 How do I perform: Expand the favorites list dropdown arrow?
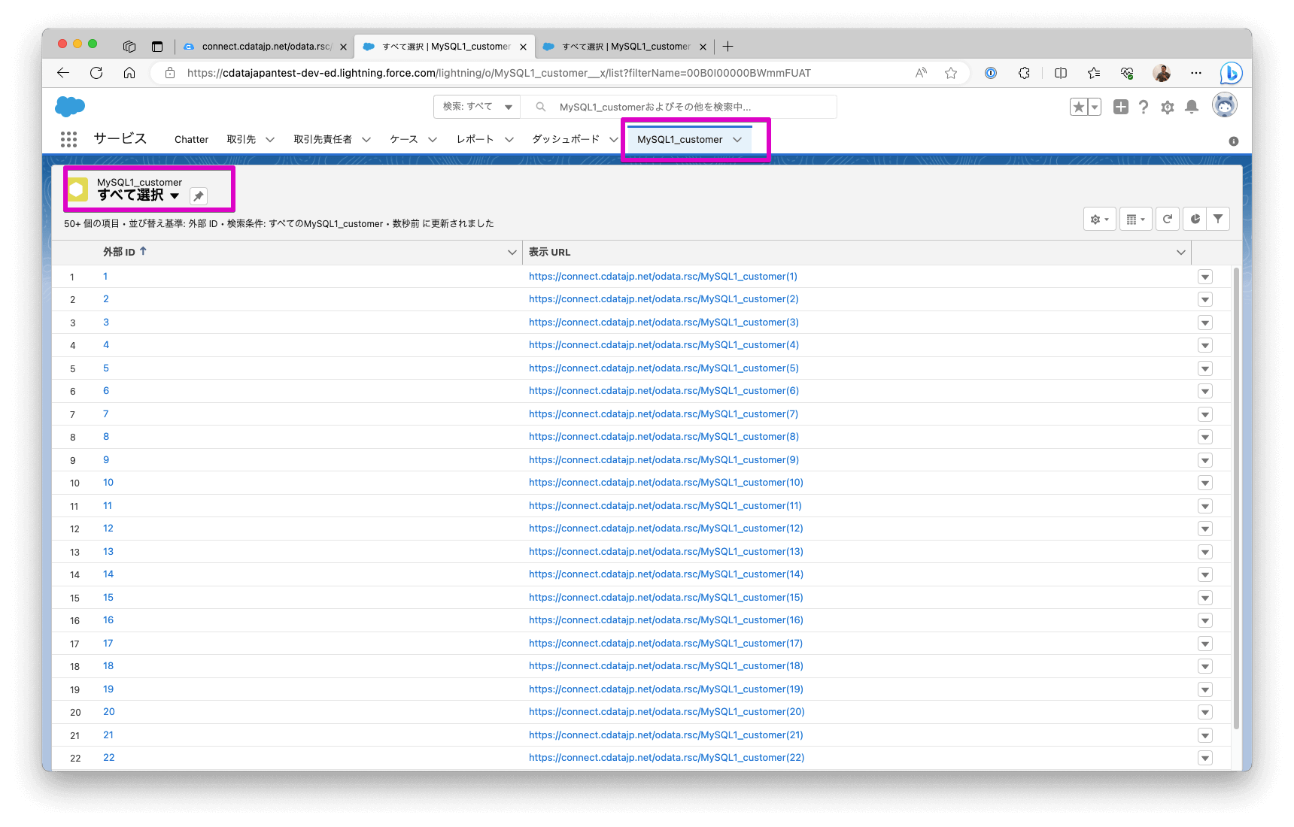pos(1095,107)
